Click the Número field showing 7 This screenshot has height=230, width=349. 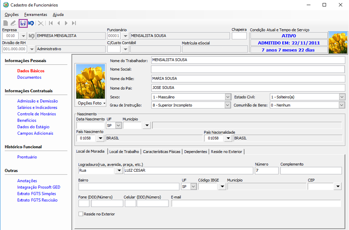pos(267,171)
